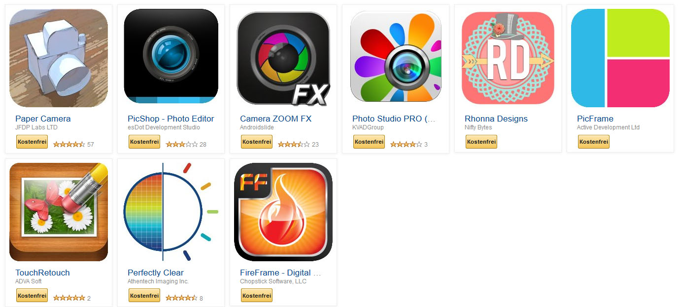Open the Paper Camera app icon
The image size is (680, 307).
click(x=59, y=58)
